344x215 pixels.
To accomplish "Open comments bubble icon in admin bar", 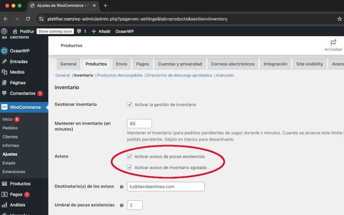I will (x=79, y=31).
